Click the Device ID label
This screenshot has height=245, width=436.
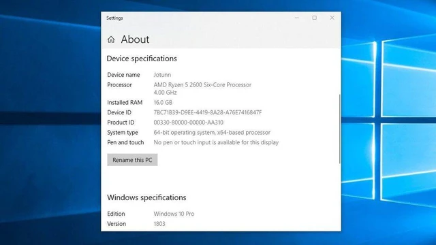[x=119, y=112]
